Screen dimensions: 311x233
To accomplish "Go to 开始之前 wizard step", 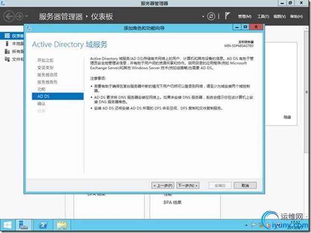I will 45,60.
